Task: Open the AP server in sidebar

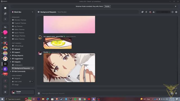Action: click(x=5, y=38)
